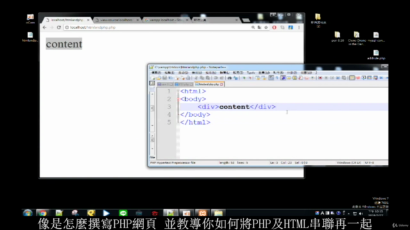
Task: Click the Save icon in Notepad++ toolbar
Action: 165,78
